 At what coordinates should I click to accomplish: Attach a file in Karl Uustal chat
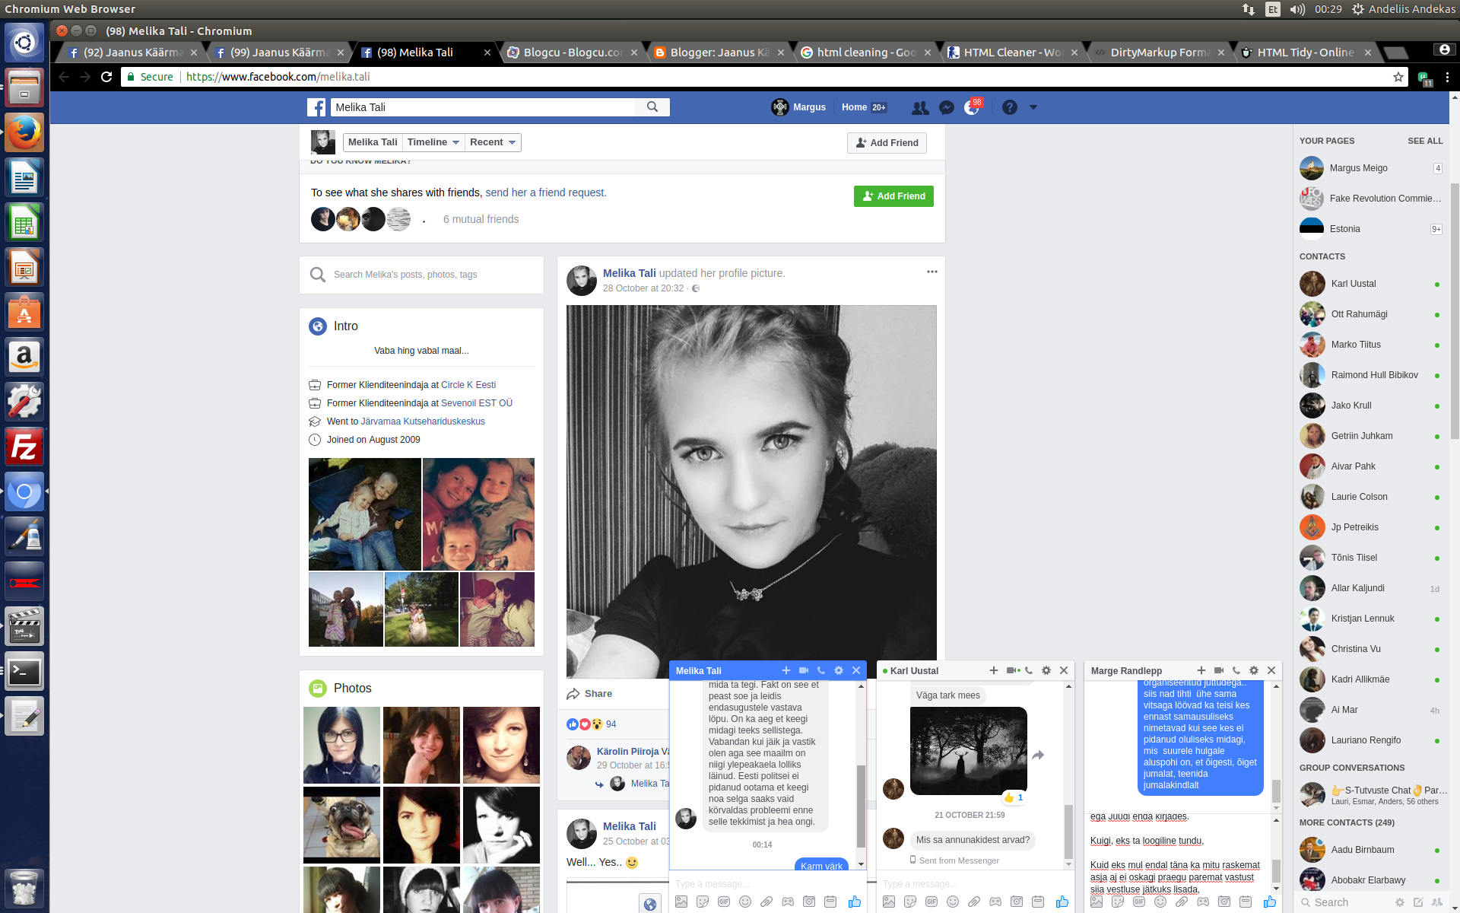click(974, 902)
